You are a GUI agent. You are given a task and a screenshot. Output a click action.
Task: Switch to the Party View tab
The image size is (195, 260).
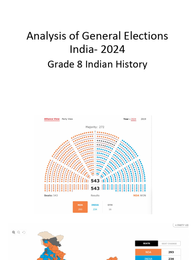click(x=67, y=119)
